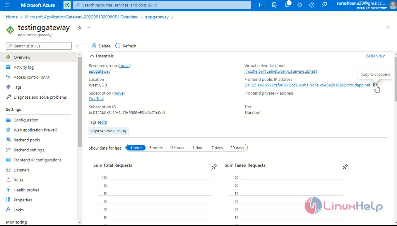Image resolution: width=397 pixels, height=226 pixels.
Task: Collapse the Essentials section
Action: pyautogui.click(x=102, y=56)
